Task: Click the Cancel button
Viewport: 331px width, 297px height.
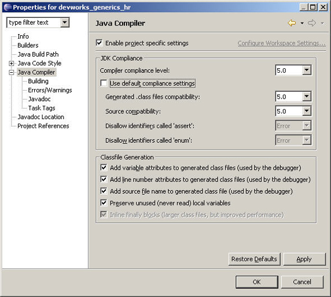Action: coord(302,282)
